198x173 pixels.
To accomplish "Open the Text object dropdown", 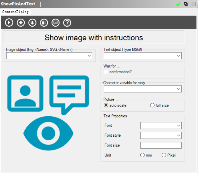I will pos(179,56).
